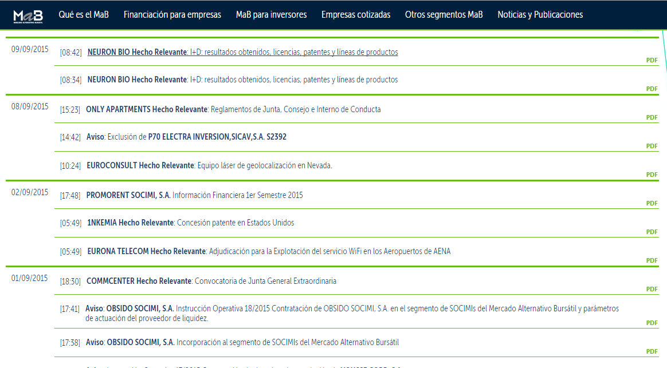Image resolution: width=667 pixels, height=368 pixels.
Task: Select the date 09/09/2015
Action: (x=30, y=49)
